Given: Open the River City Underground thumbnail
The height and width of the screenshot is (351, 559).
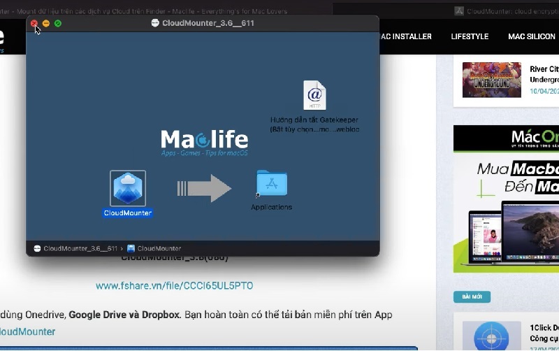Looking at the screenshot, I should 492,80.
